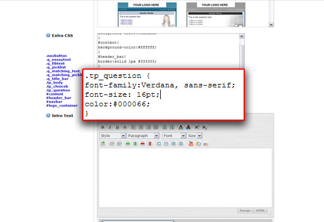324x222 pixels.
Task: Click the split cells grid icon
Action: tap(174, 143)
